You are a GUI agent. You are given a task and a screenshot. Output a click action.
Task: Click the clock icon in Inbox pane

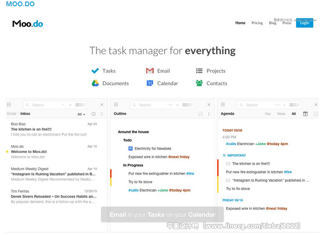pos(93,114)
